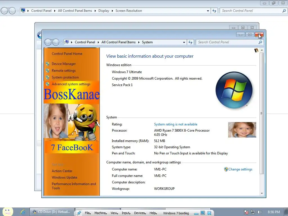Select Display in Screen Resolution breadcrumb
This screenshot has width=288, height=216.
(x=103, y=11)
